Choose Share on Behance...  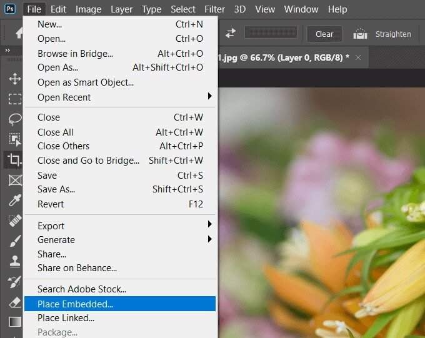tap(120, 268)
